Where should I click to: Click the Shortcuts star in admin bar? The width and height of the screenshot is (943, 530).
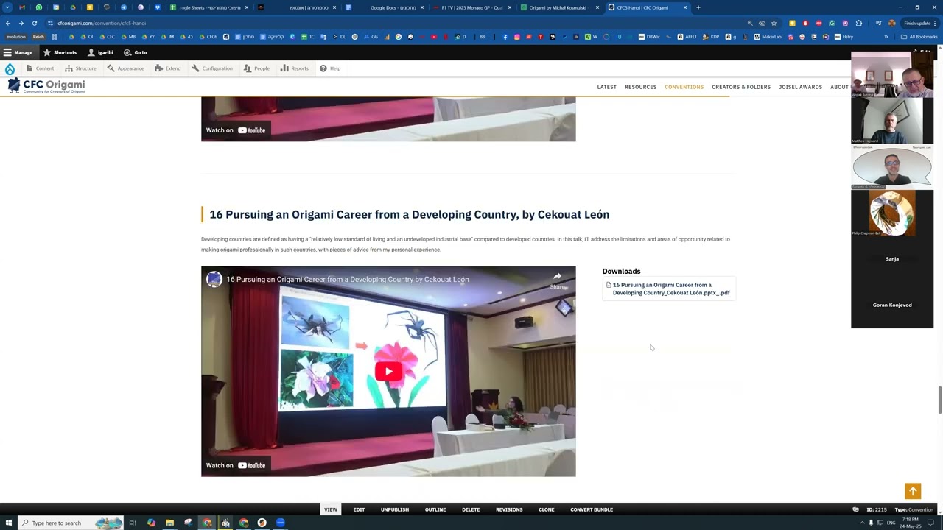click(60, 52)
